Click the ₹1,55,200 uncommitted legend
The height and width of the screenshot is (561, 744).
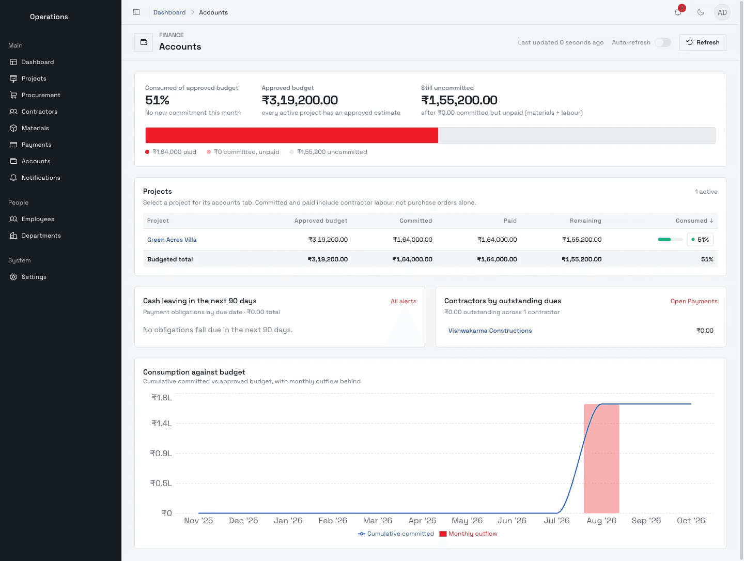point(328,152)
